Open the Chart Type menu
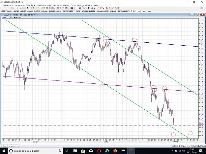Screen dimensions: 206x154 (x=31, y=5)
